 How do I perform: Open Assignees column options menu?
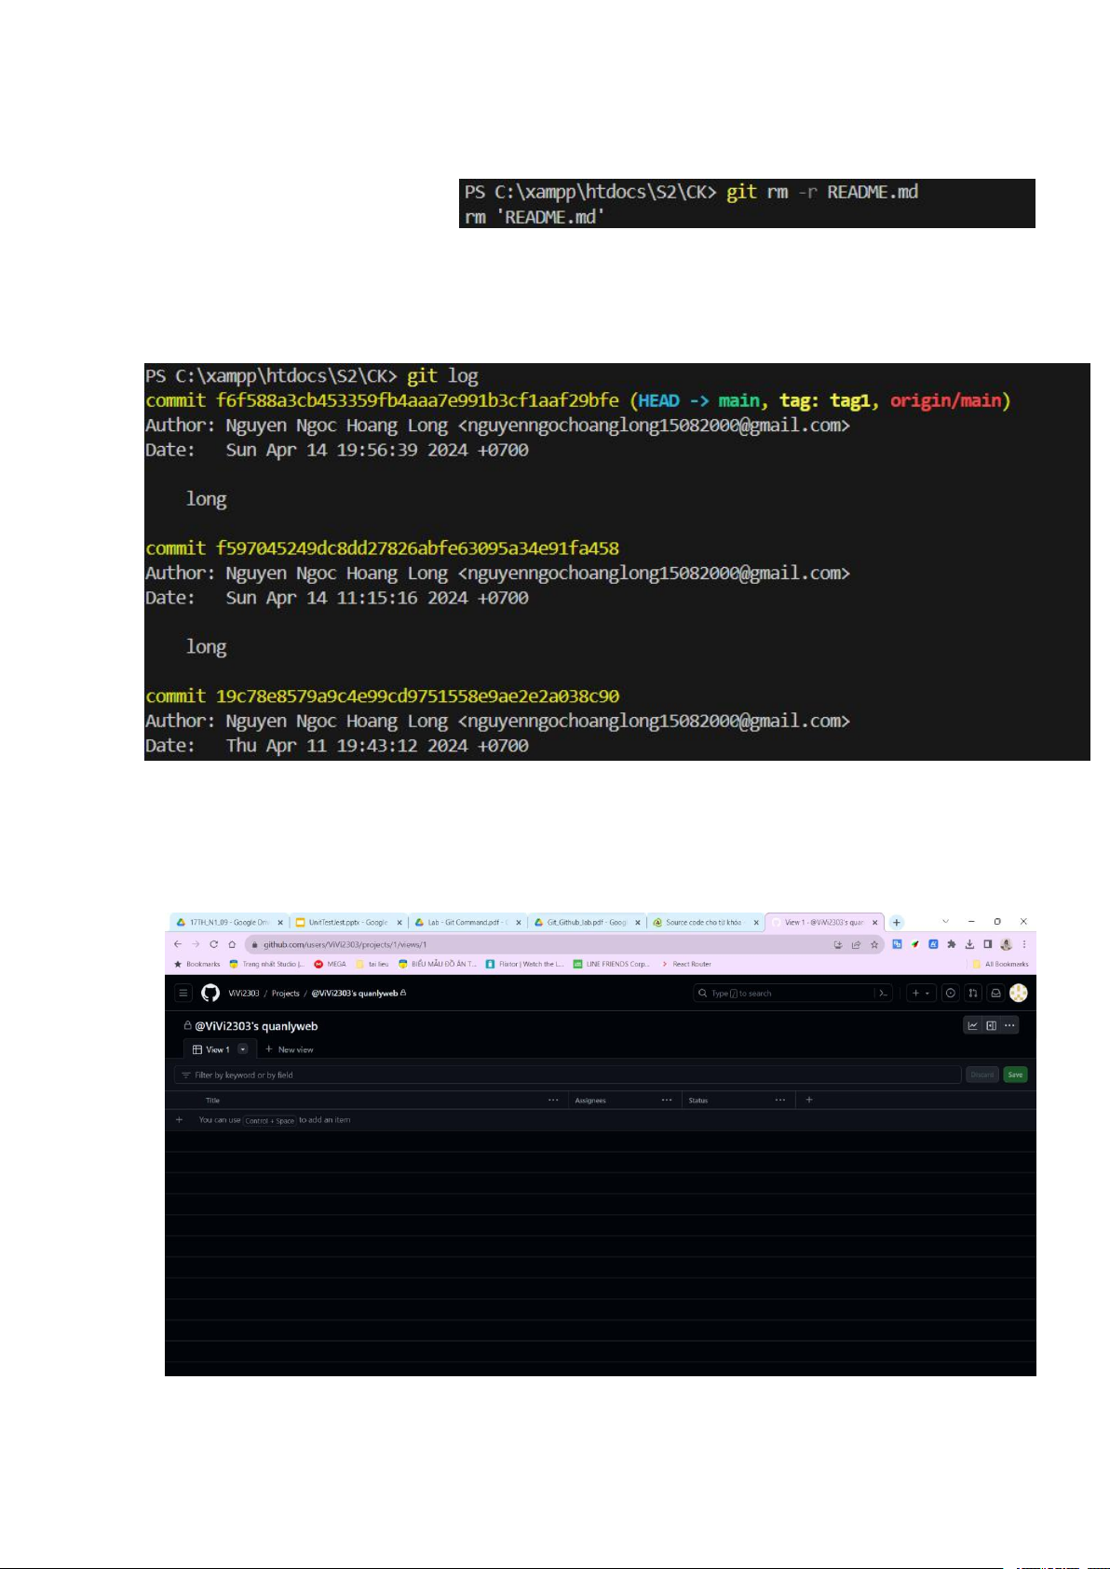(x=667, y=1101)
